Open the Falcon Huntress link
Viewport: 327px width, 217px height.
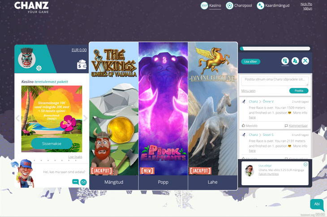(269, 174)
